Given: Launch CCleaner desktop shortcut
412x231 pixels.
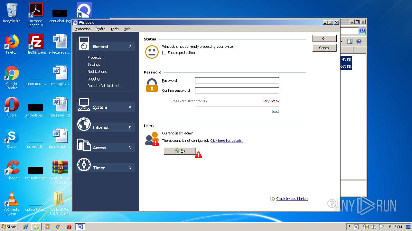Looking at the screenshot, I should click(x=12, y=170).
